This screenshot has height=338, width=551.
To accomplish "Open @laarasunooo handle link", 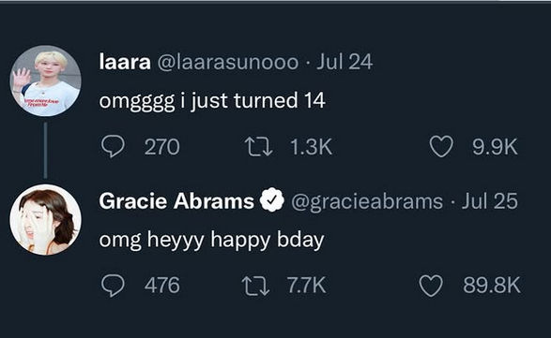I will (x=228, y=62).
